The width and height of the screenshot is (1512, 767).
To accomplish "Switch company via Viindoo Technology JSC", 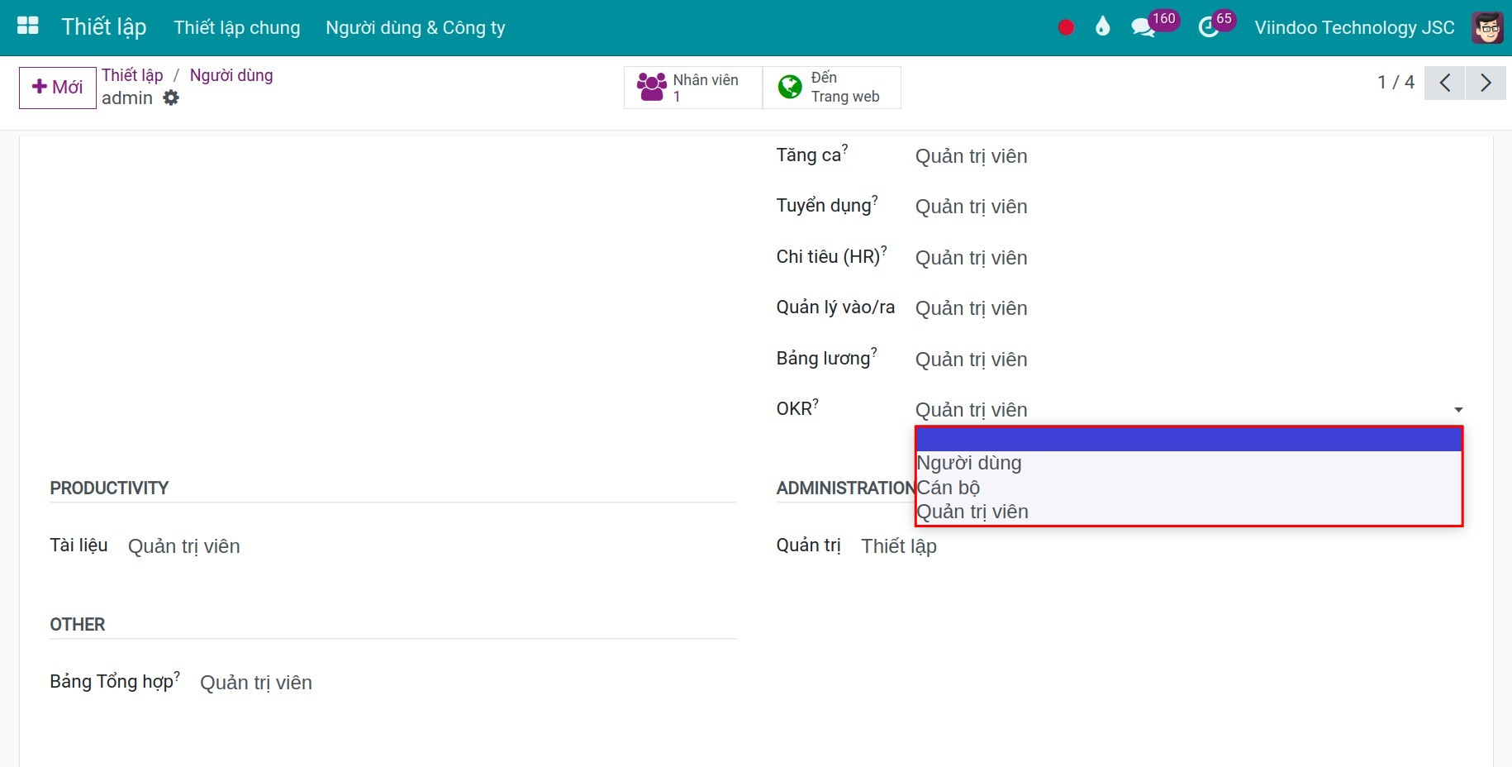I will (1354, 27).
